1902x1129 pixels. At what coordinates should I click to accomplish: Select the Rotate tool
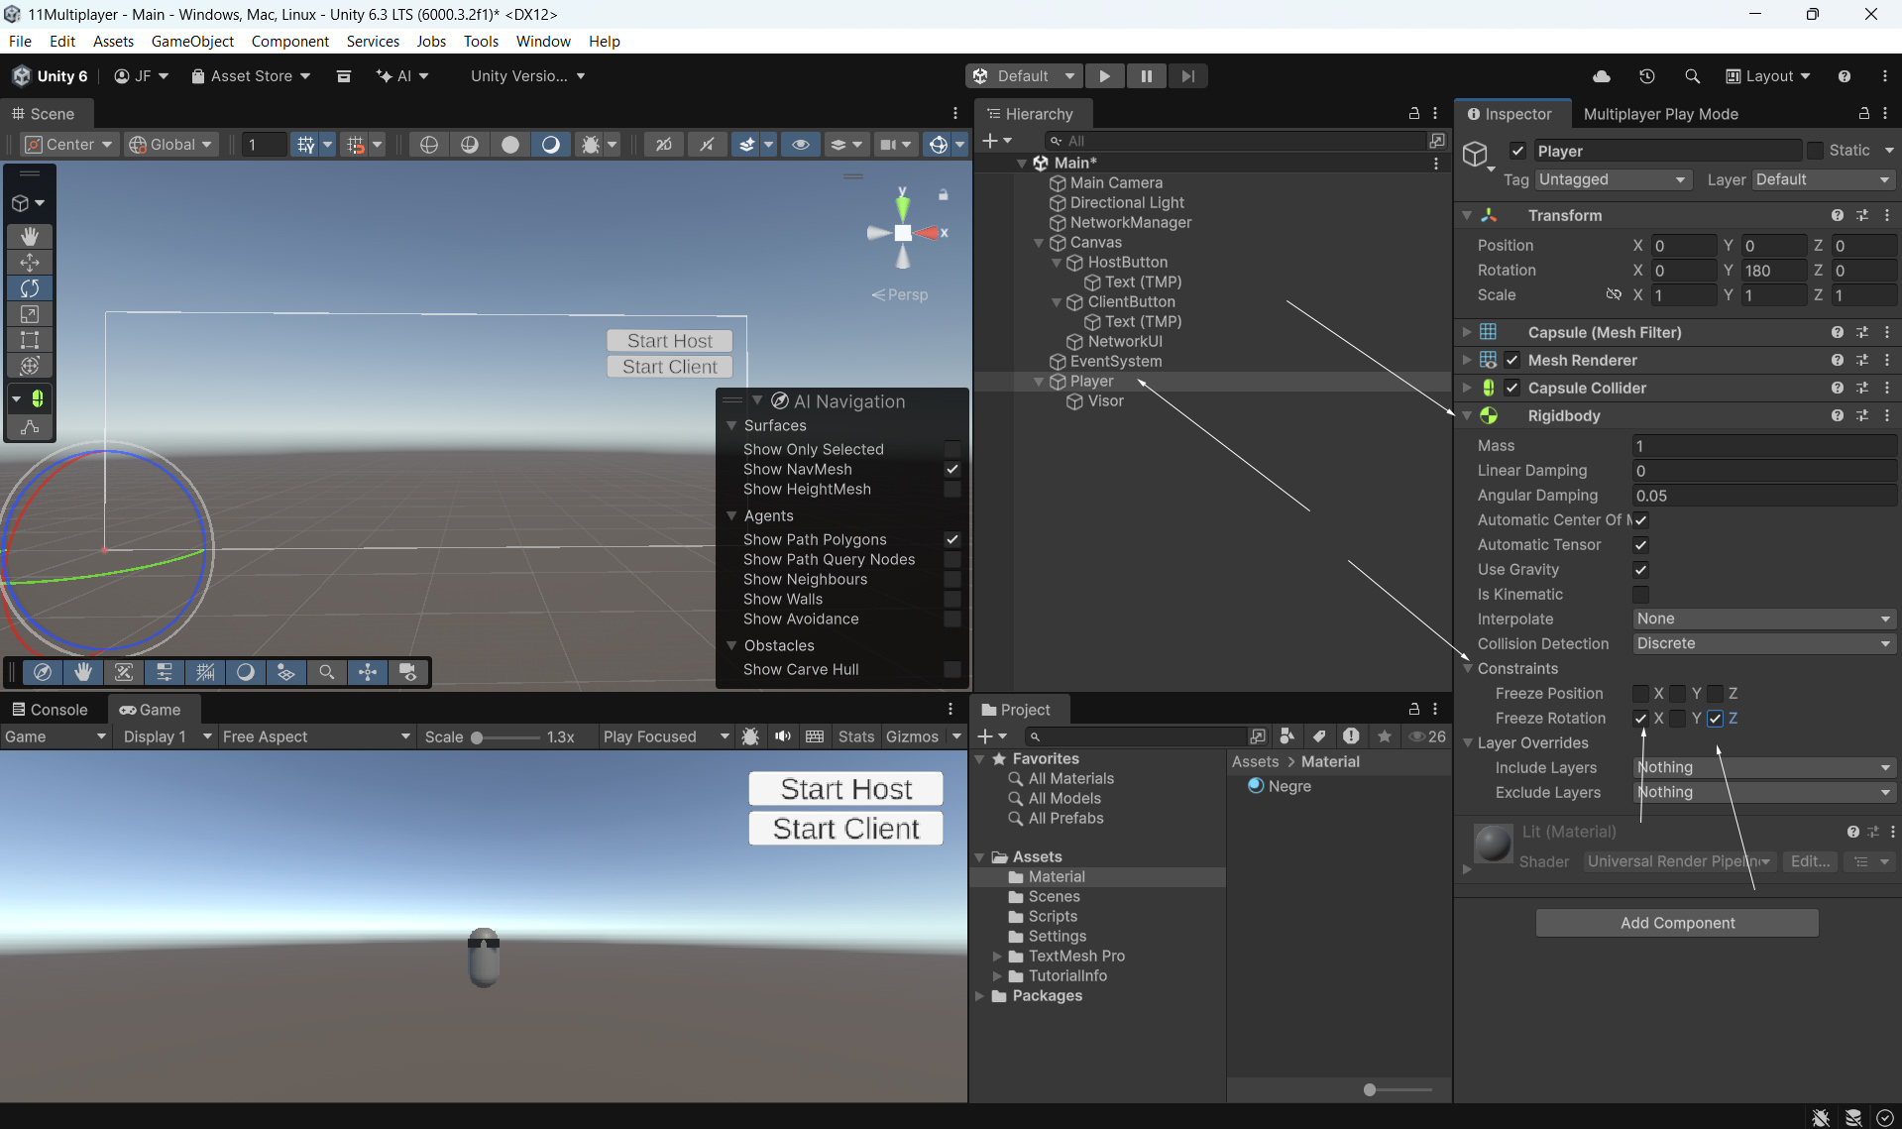click(30, 288)
